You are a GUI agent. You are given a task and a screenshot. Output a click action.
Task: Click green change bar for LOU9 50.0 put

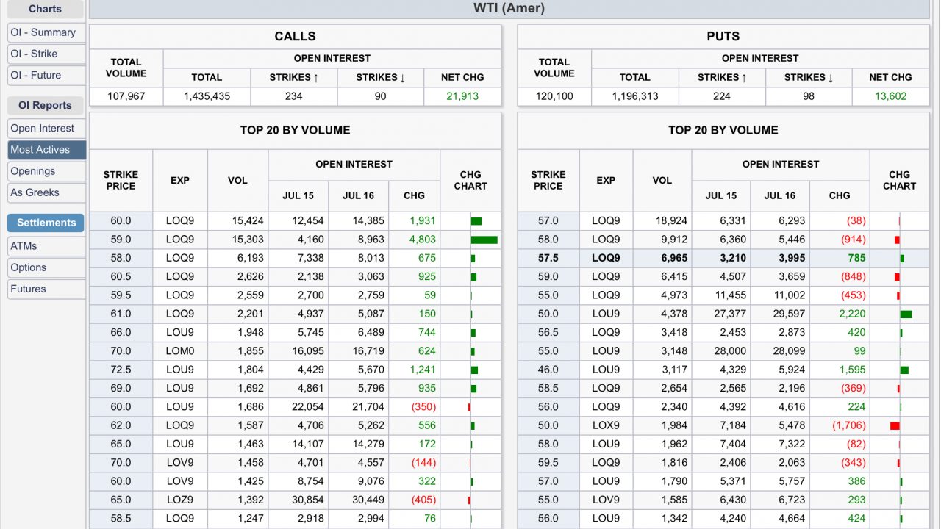(x=906, y=314)
